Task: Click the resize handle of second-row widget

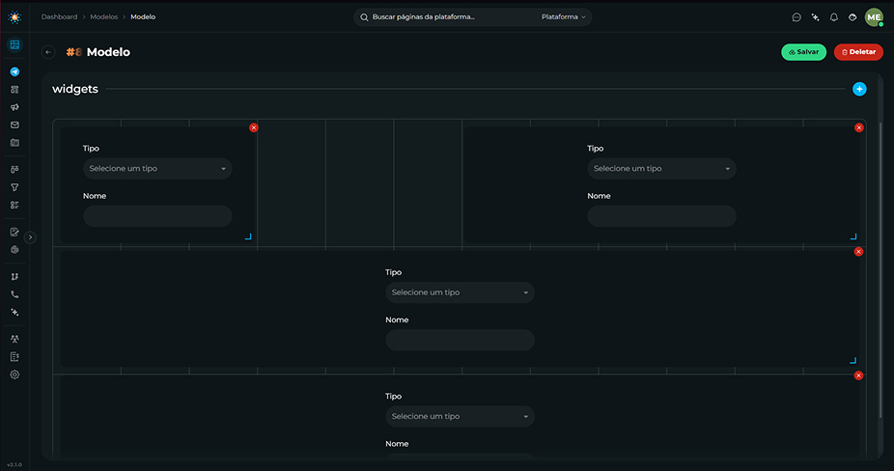Action: (852, 360)
